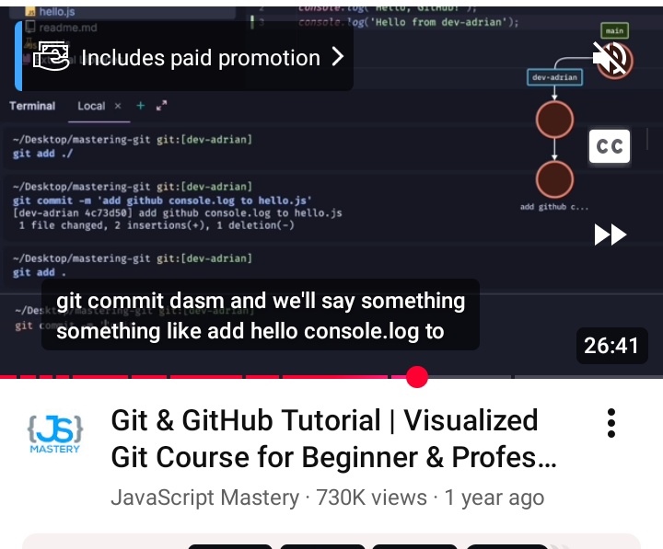The height and width of the screenshot is (549, 663).
Task: Click '1 file changed, 2 insertions' output line
Action: click(x=156, y=225)
